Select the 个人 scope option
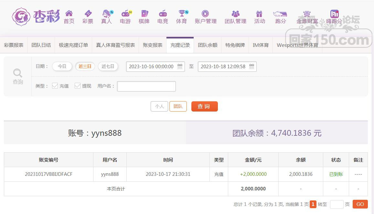This screenshot has height=214, width=374. point(159,106)
